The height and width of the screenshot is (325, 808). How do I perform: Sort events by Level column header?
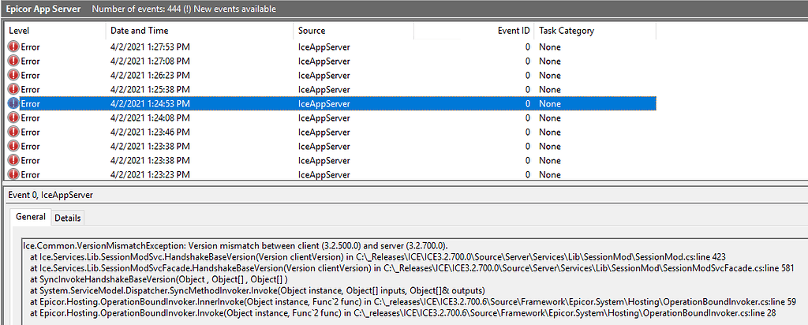(x=54, y=31)
